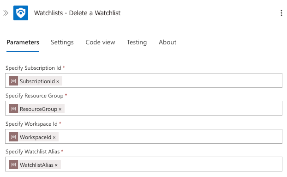Open the three-dot more options menu
This screenshot has height=177, width=287.
point(281,13)
